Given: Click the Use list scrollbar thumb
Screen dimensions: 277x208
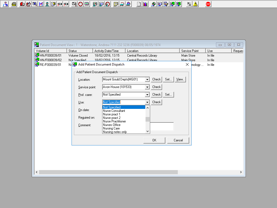Looking at the screenshot, I should pos(147,119).
